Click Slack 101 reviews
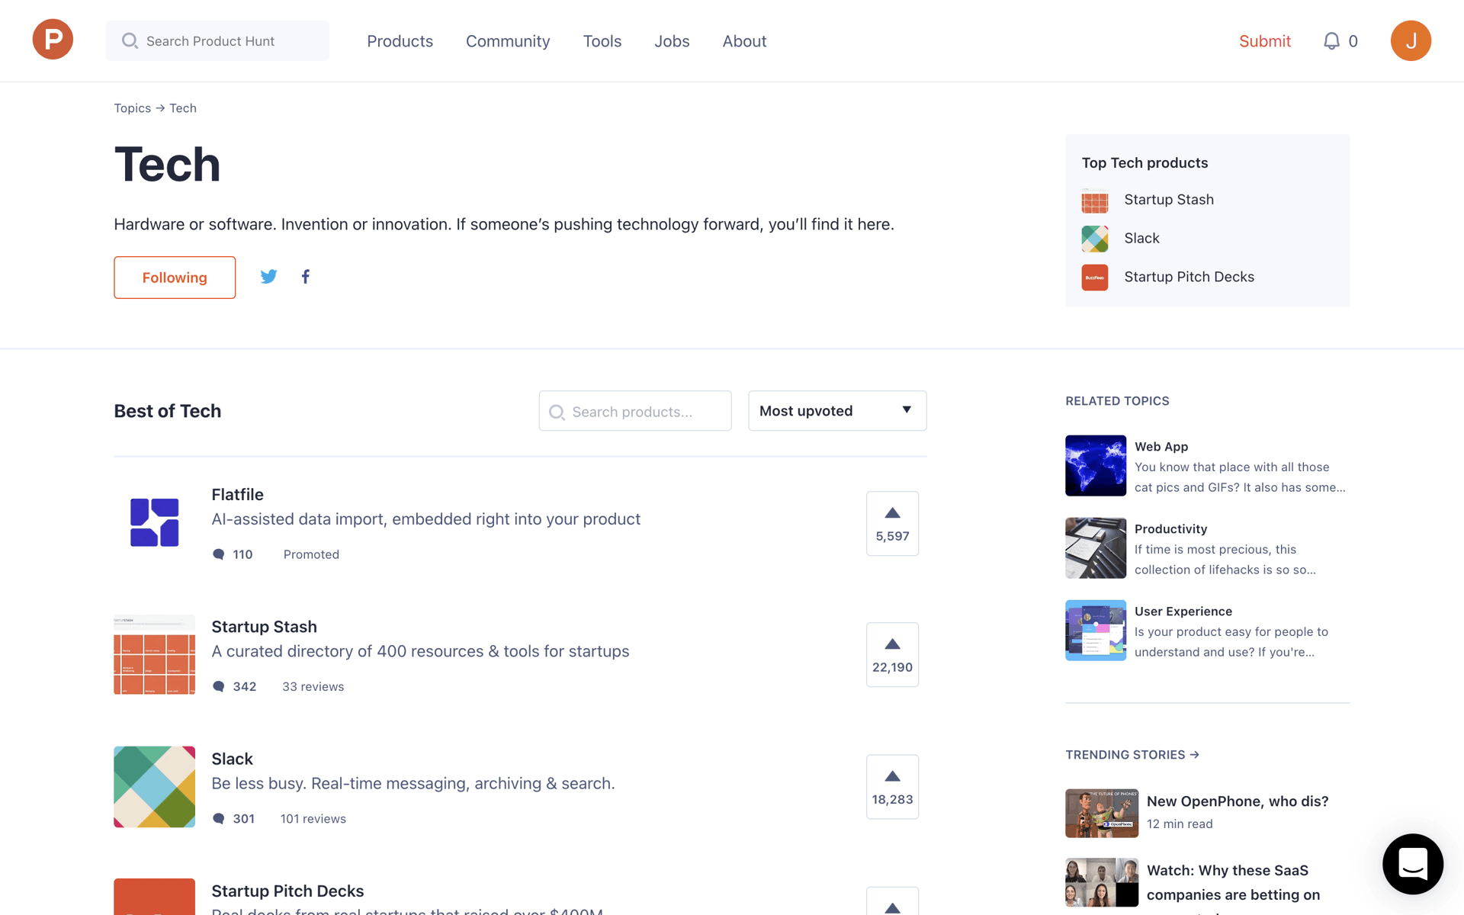The height and width of the screenshot is (915, 1464). tap(313, 819)
